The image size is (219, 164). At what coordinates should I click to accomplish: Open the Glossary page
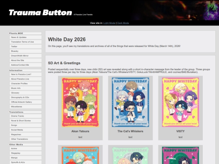coord(26,93)
